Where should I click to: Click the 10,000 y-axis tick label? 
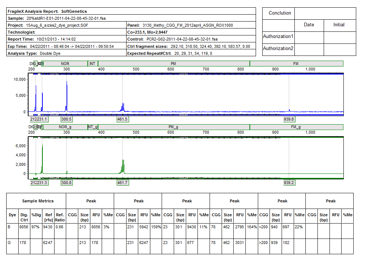click(19, 80)
